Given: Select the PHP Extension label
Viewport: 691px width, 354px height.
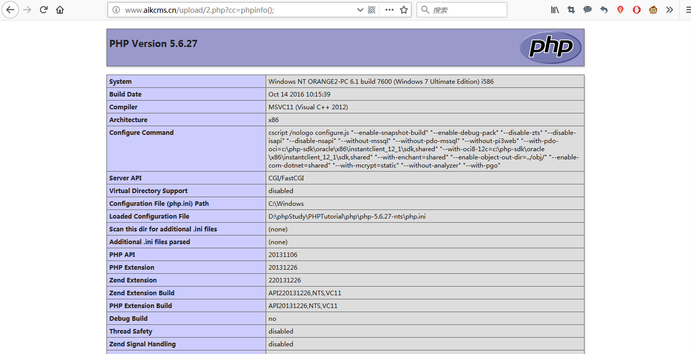Looking at the screenshot, I should 132,268.
